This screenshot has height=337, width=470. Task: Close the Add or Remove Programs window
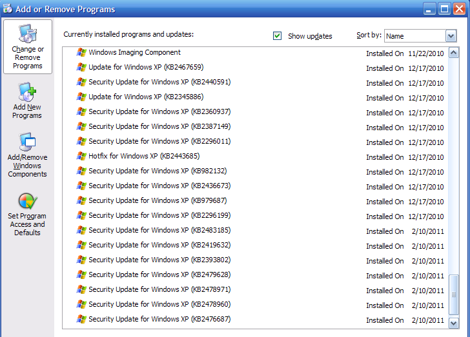coord(459,9)
